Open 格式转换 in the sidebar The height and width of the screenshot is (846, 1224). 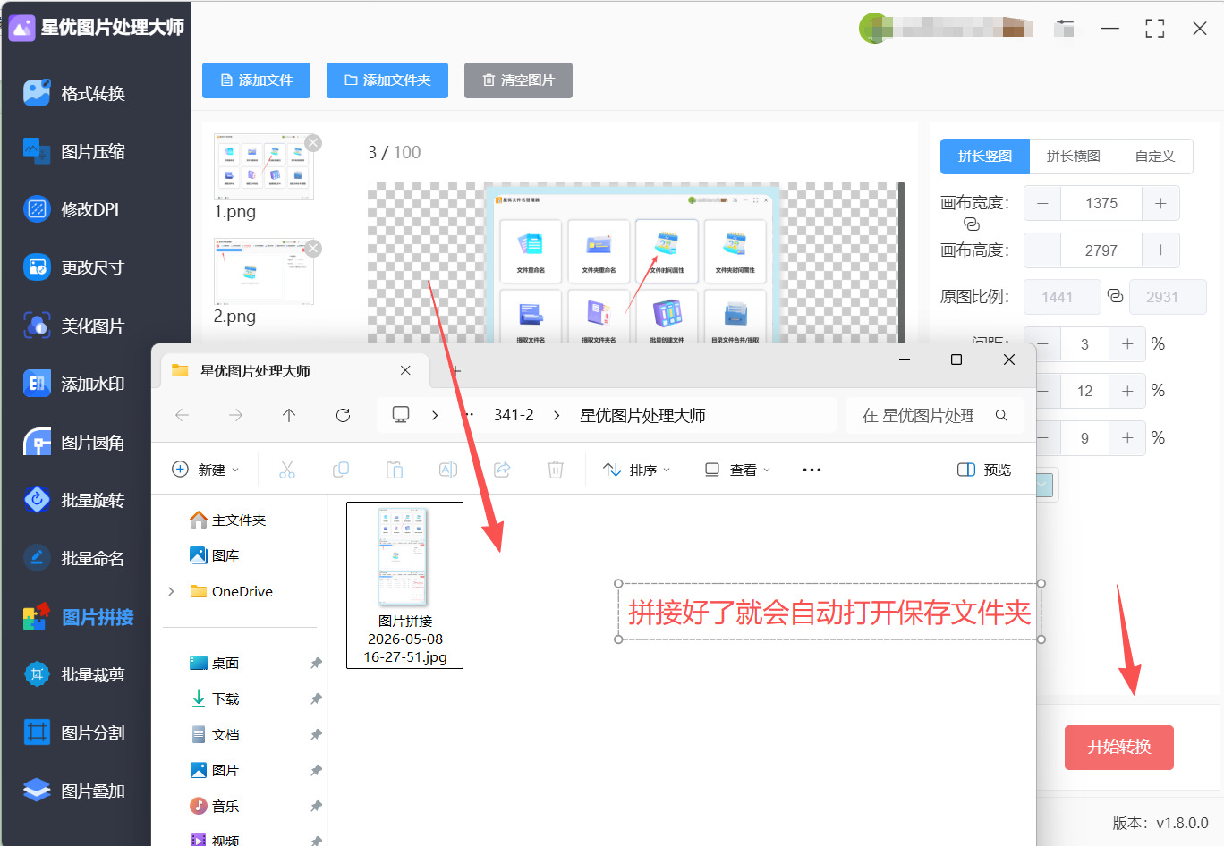[75, 93]
